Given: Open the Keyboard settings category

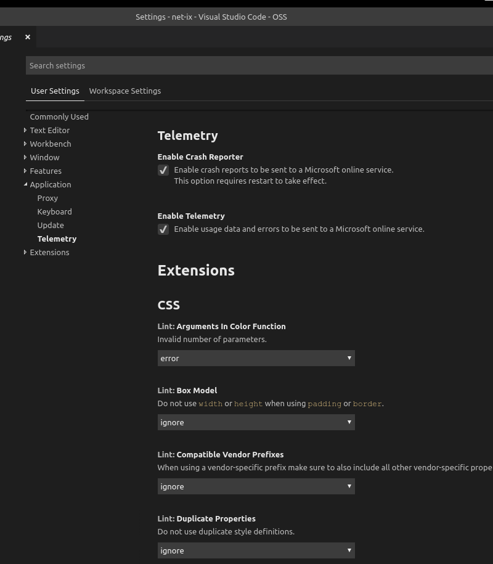Looking at the screenshot, I should 54,211.
